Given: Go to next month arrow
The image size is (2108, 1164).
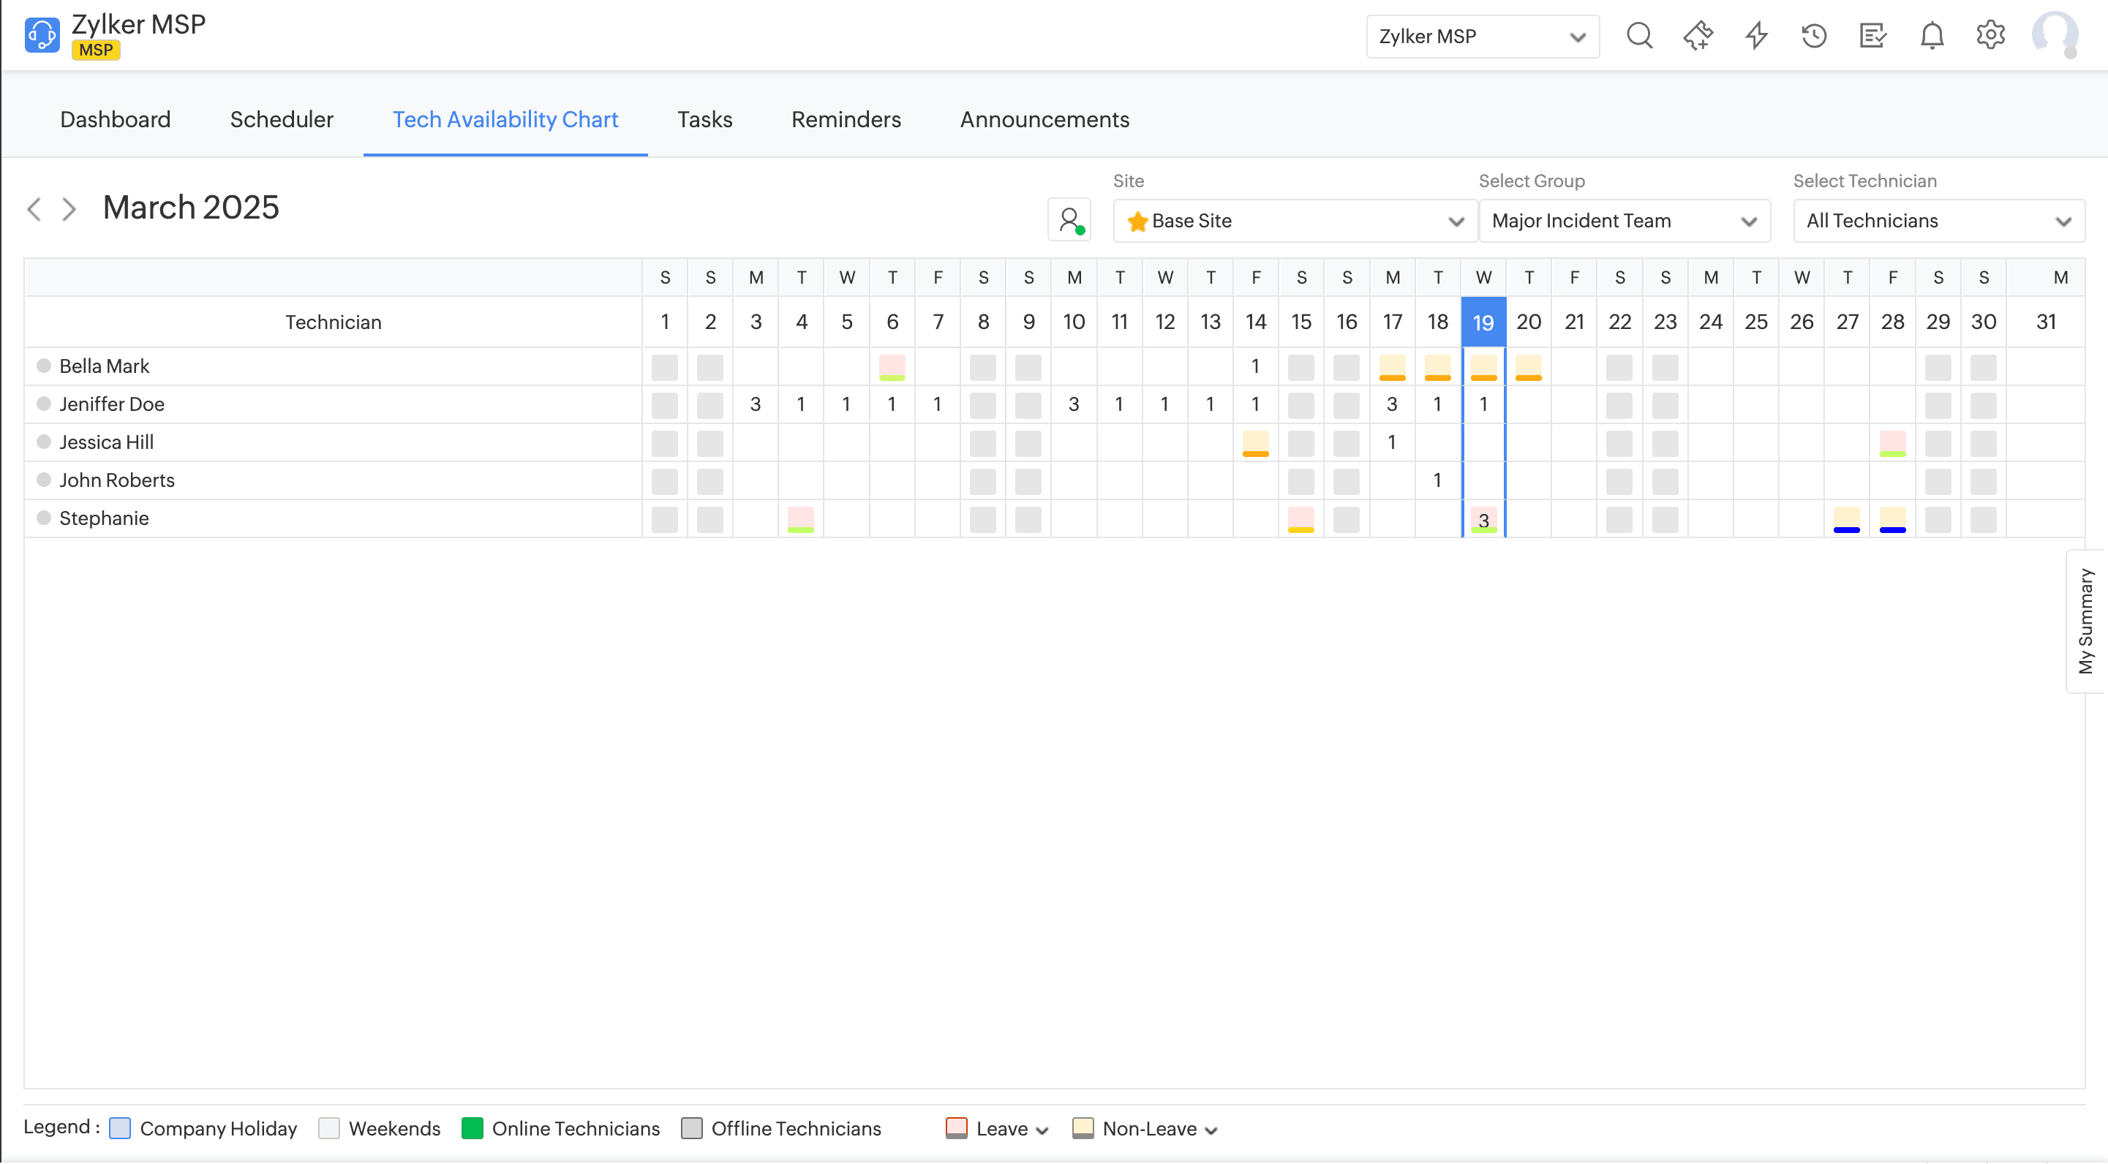Looking at the screenshot, I should pos(69,209).
